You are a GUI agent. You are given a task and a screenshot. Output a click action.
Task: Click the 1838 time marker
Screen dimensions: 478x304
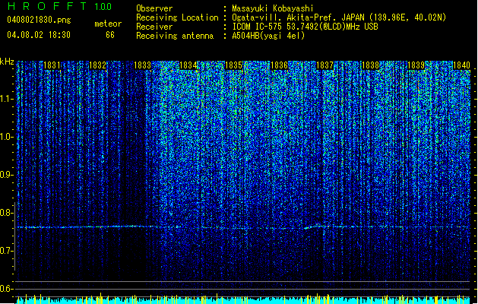[370, 65]
